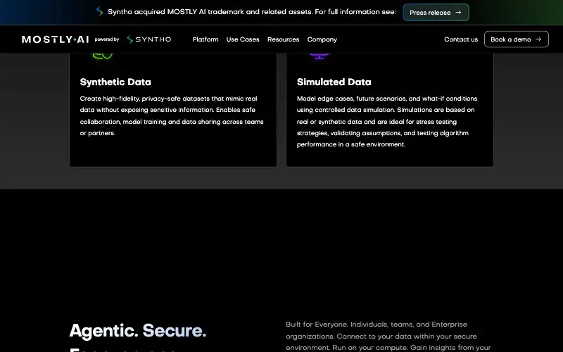Click the purple Simulated Data monitor icon
Image resolution: width=563 pixels, height=352 pixels.
320,56
